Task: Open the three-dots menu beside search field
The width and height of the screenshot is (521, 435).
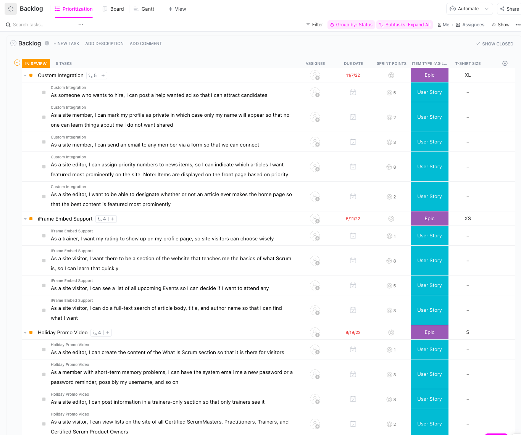Action: click(81, 25)
